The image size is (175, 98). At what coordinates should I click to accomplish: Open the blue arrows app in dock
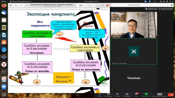point(4,57)
